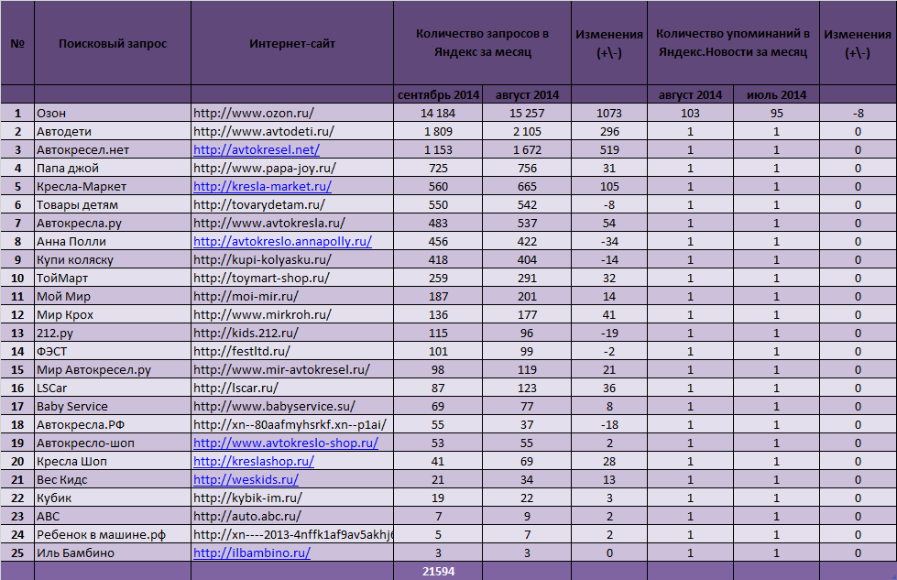Click the total cell showing 21594

438,571
